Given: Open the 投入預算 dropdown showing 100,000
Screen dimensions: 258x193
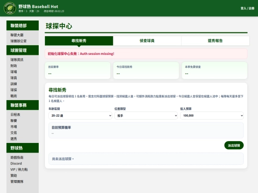Looking at the screenshot, I should (x=212, y=116).
